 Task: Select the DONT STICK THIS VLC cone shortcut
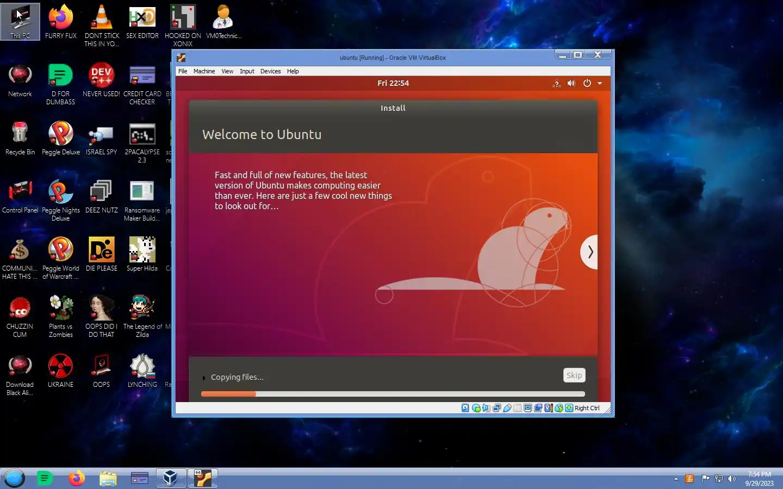pos(102,26)
